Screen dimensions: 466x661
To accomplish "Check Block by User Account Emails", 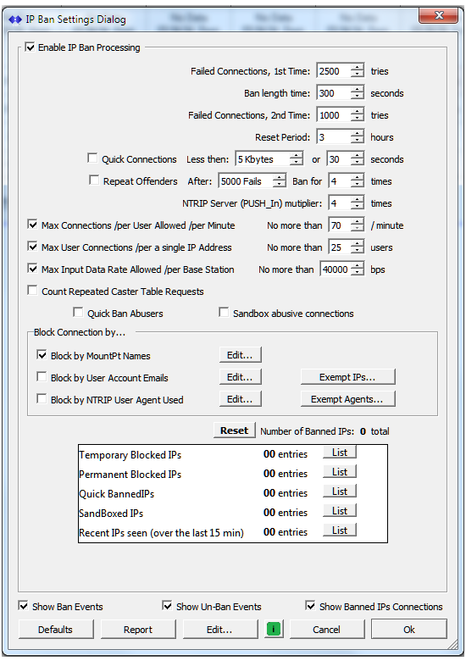I will pyautogui.click(x=42, y=377).
